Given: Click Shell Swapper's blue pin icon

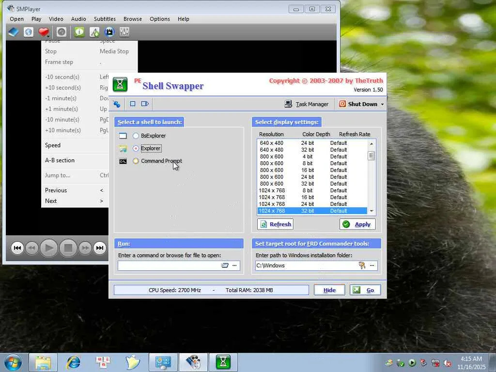Looking at the screenshot, I should click(x=117, y=104).
